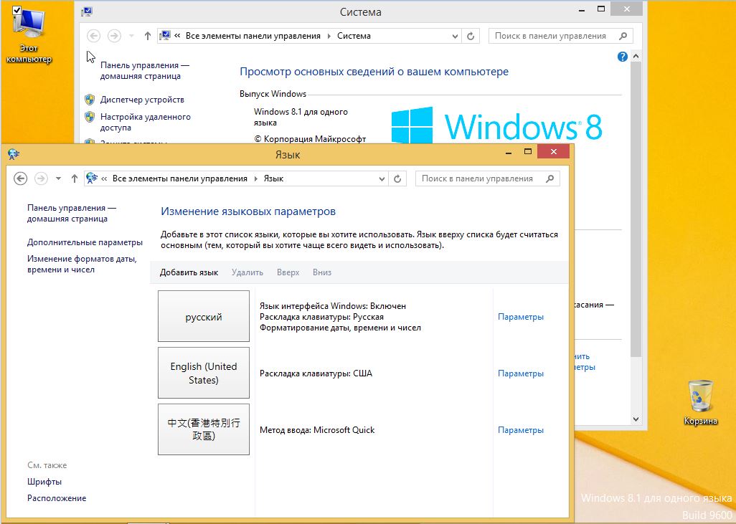
Task: Click the help question mark icon
Action: coord(623,57)
